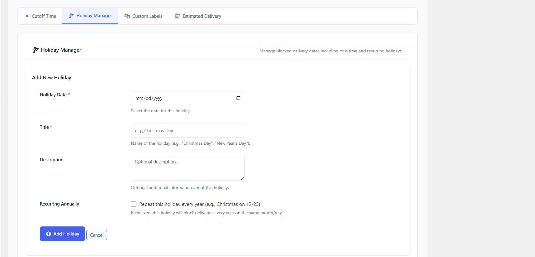
Task: Focus the holiday Title text field
Action: point(188,131)
